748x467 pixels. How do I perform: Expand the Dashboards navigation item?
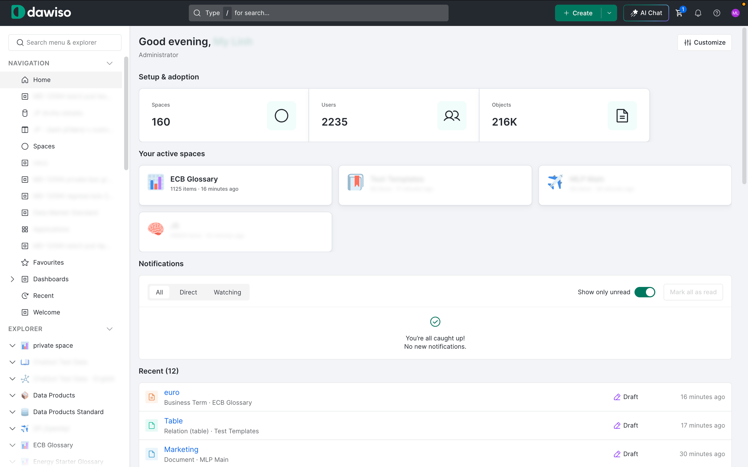pos(12,279)
